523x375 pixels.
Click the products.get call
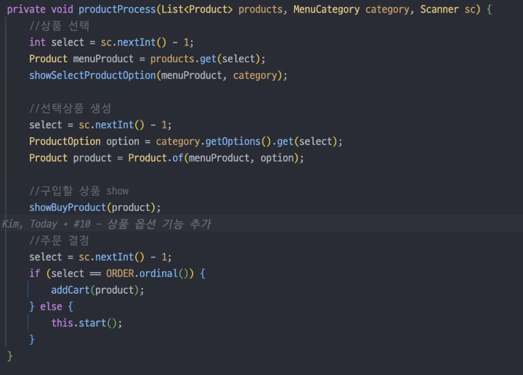(x=184, y=59)
